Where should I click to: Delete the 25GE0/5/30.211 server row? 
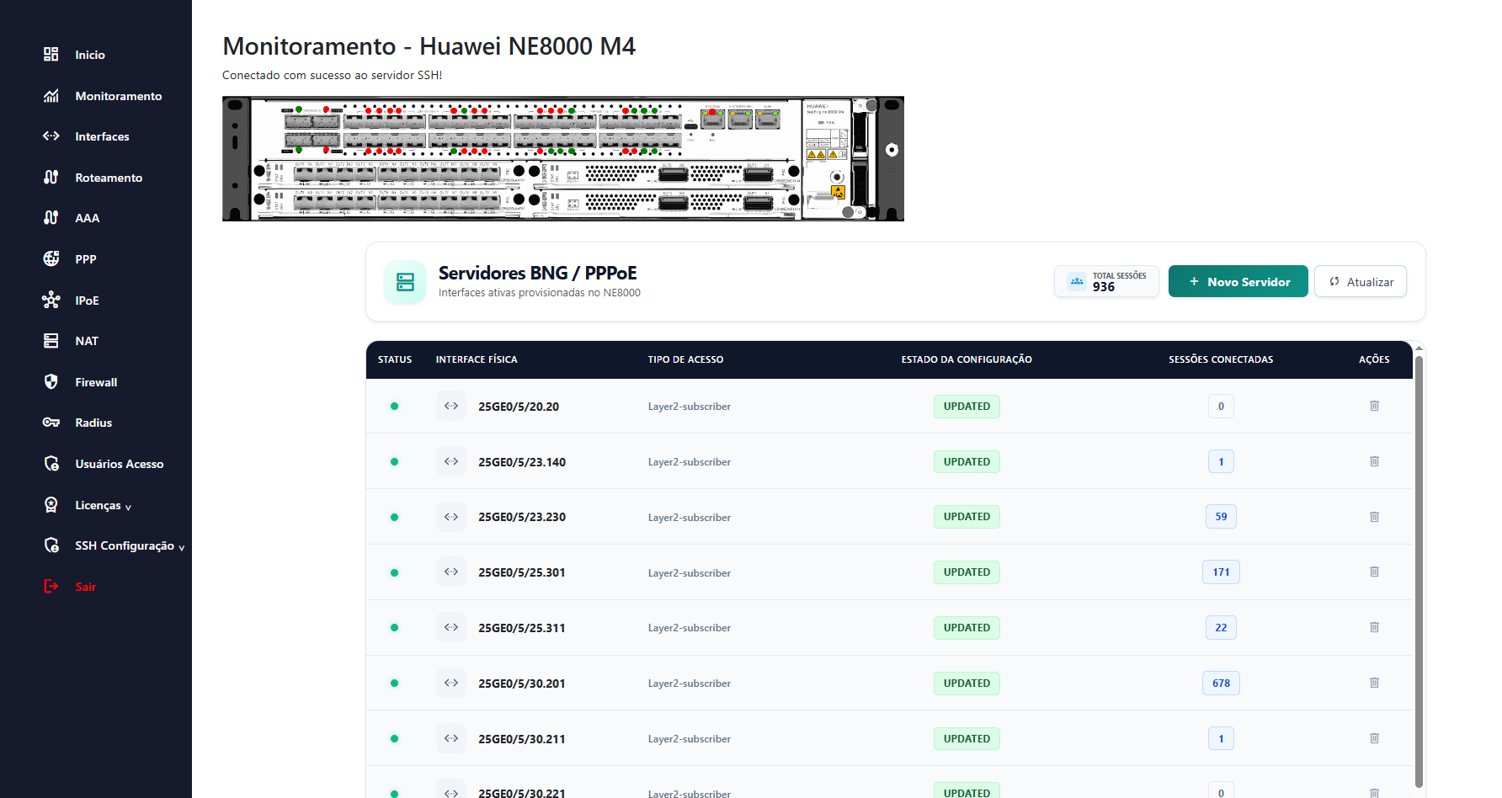coord(1374,738)
